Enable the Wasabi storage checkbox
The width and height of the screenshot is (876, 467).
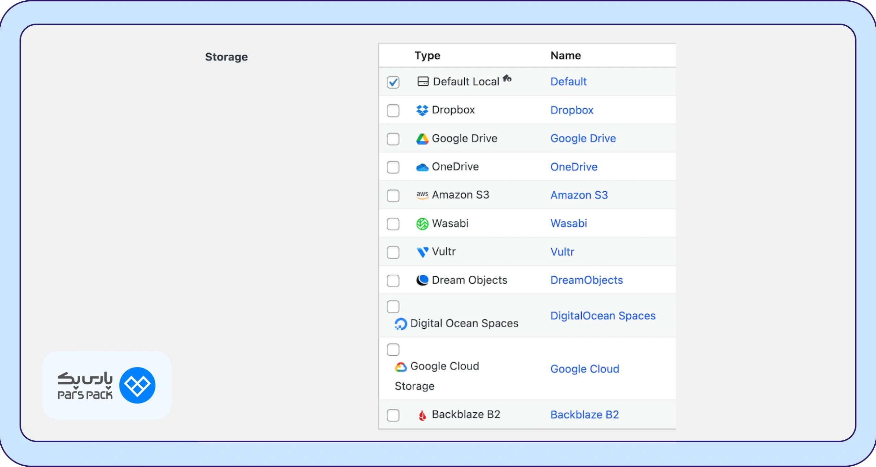(x=393, y=224)
